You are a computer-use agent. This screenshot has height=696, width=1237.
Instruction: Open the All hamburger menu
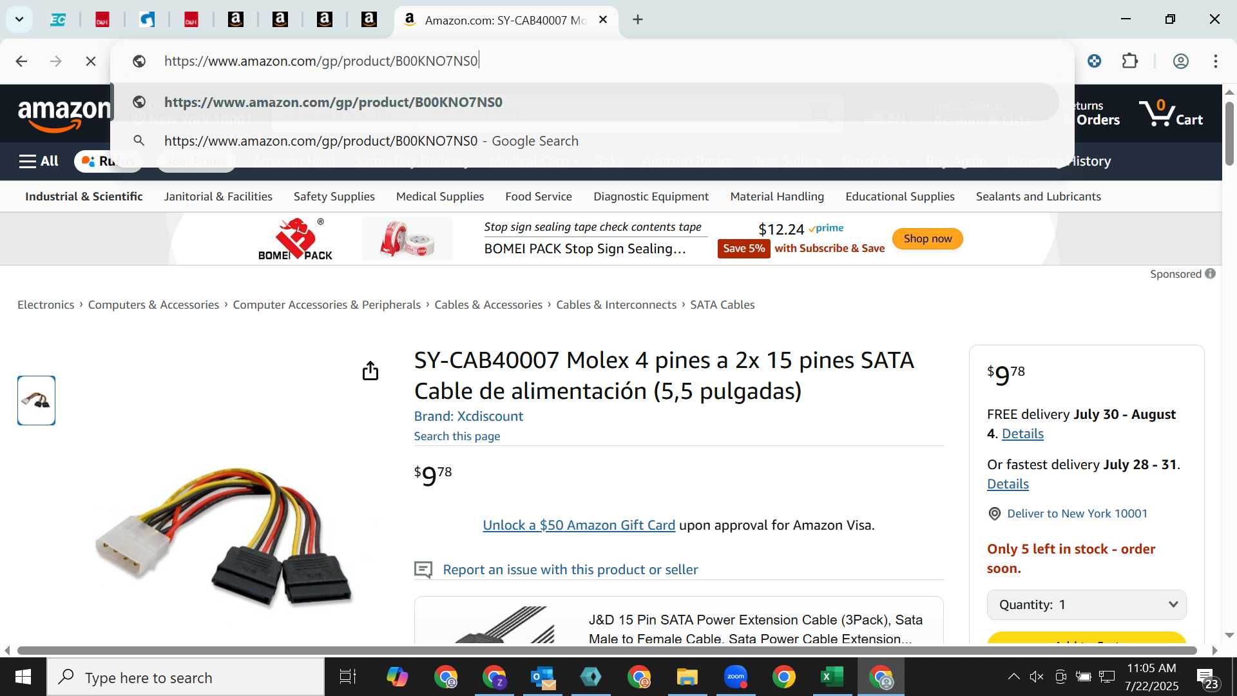point(39,161)
